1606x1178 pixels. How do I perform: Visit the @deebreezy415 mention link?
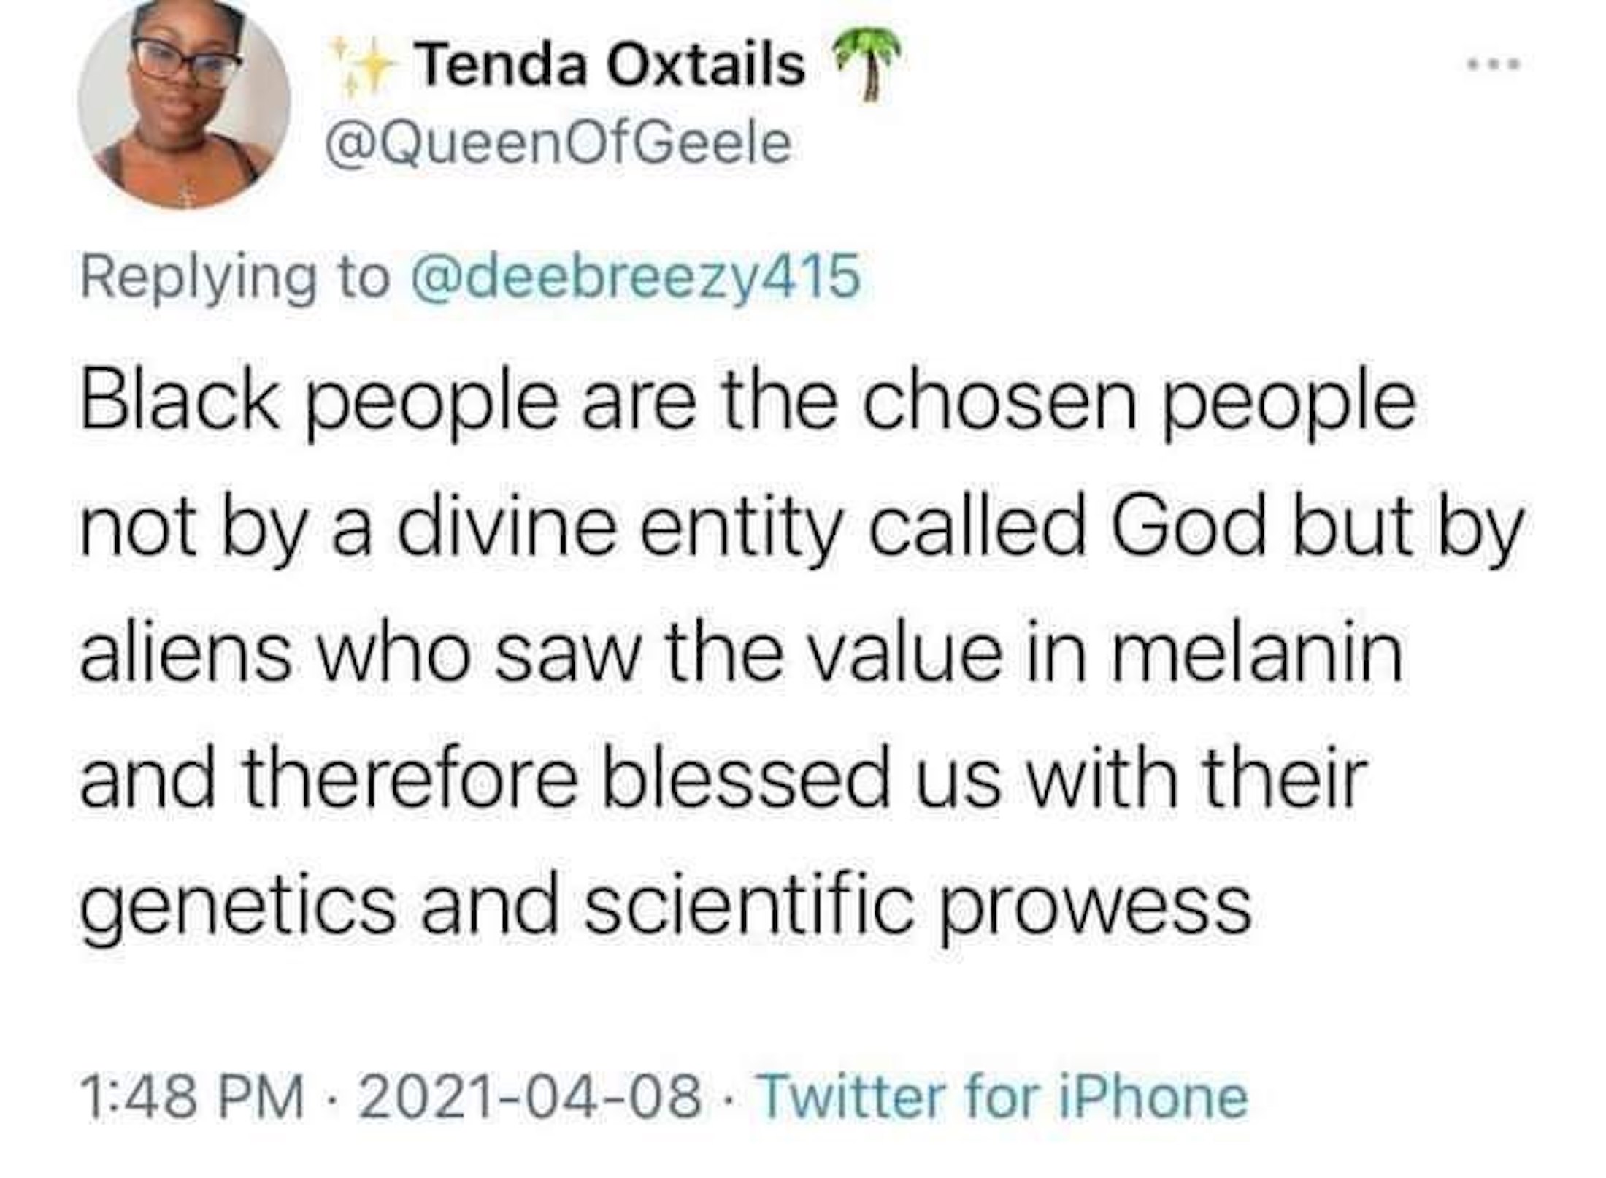click(x=636, y=277)
